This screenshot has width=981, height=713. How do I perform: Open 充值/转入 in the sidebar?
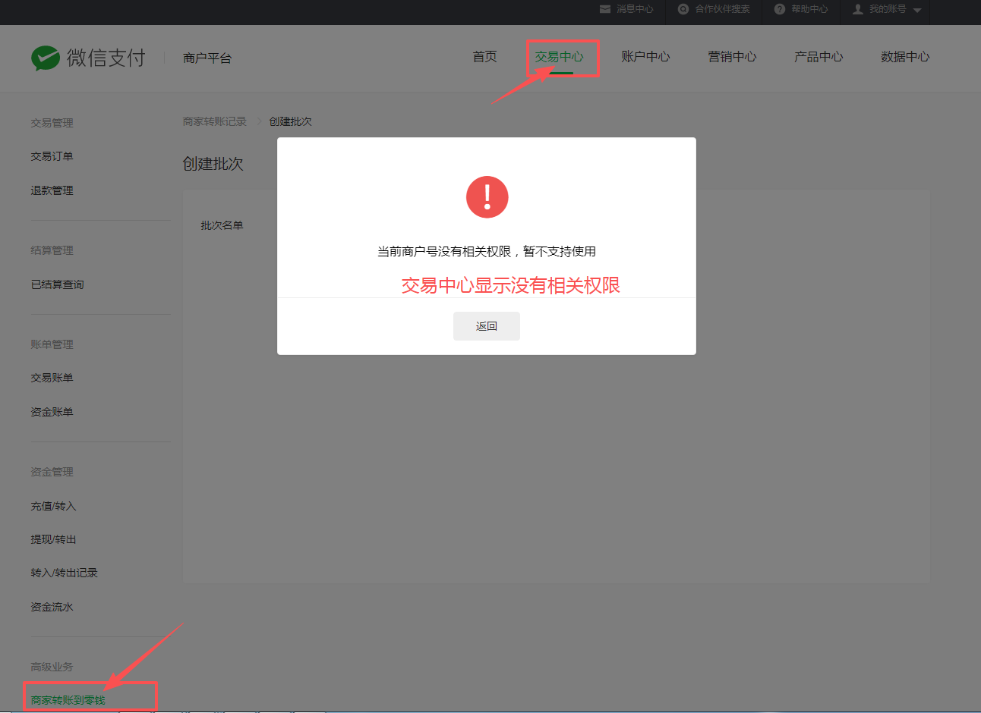pos(53,506)
